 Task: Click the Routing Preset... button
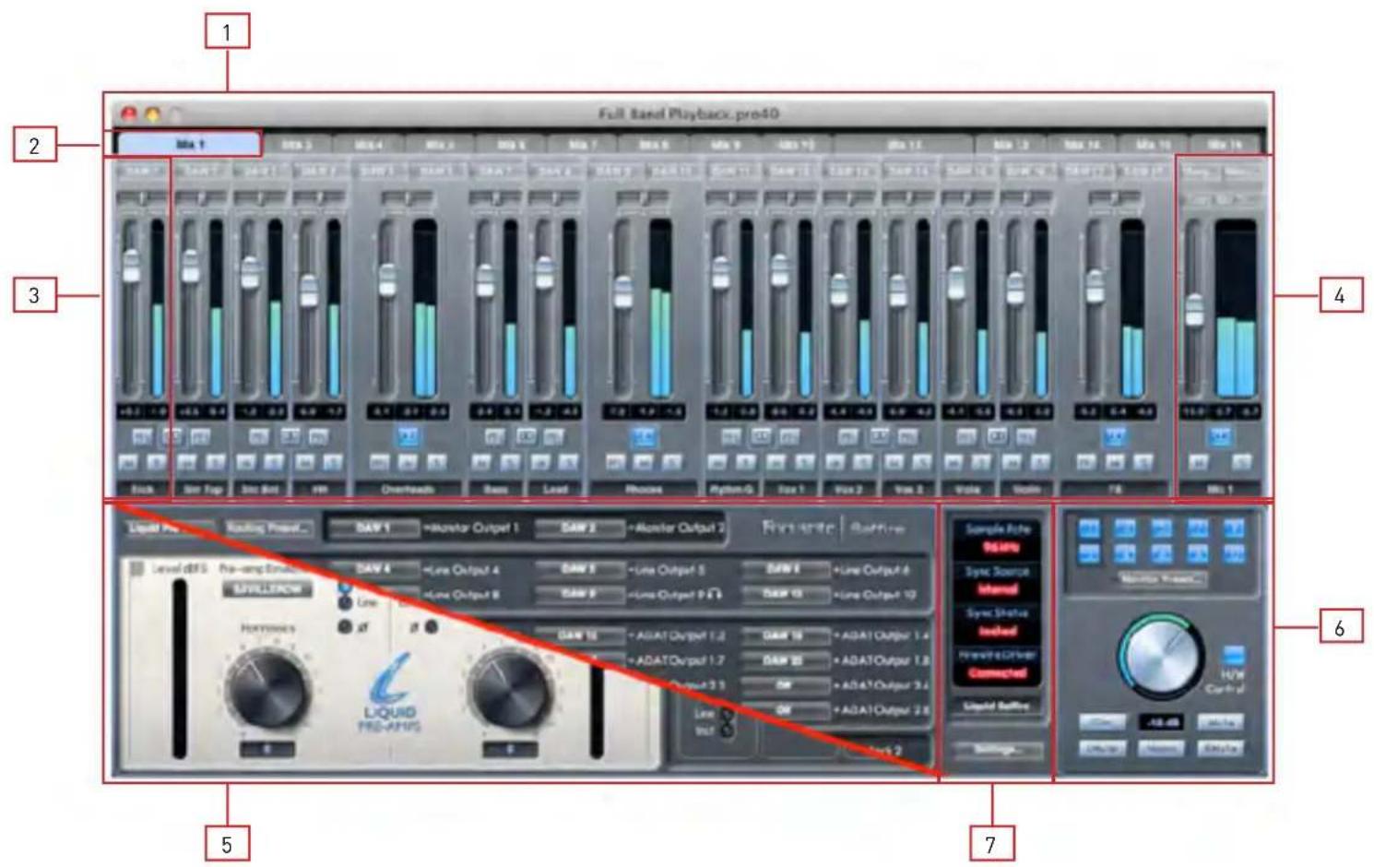[268, 529]
